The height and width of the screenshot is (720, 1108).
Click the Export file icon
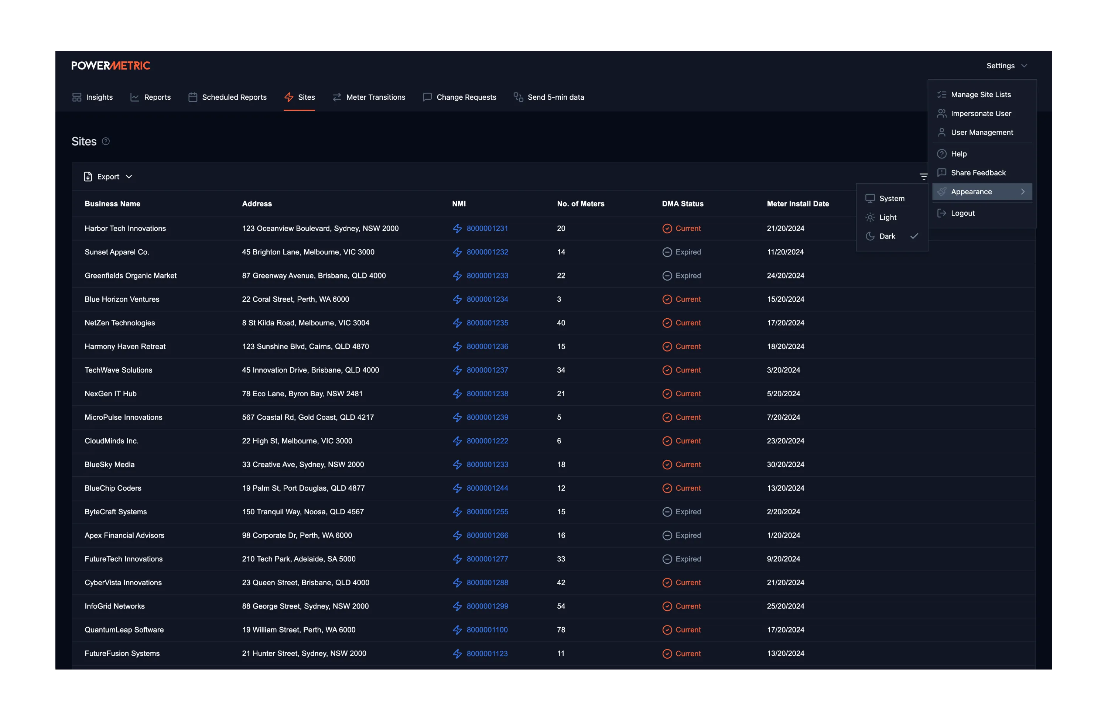pyautogui.click(x=88, y=177)
